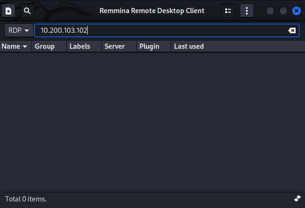Maximize the Remmina window

(283, 11)
